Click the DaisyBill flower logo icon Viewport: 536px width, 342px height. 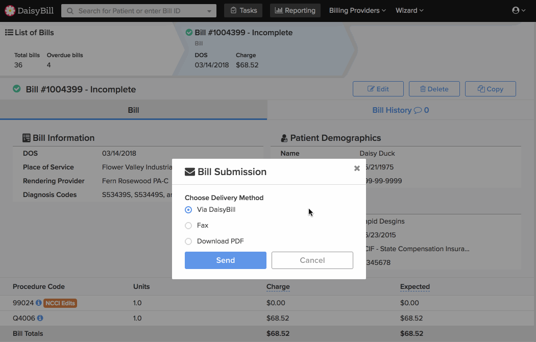(x=10, y=11)
